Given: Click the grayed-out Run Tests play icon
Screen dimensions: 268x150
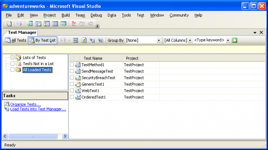Looking at the screenshot, I should click(x=19, y=24).
